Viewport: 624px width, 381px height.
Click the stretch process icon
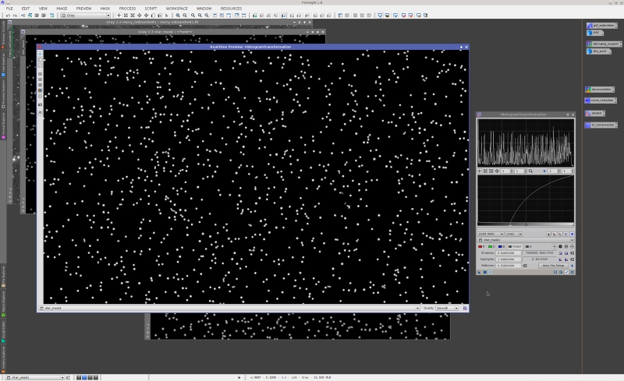[594, 113]
